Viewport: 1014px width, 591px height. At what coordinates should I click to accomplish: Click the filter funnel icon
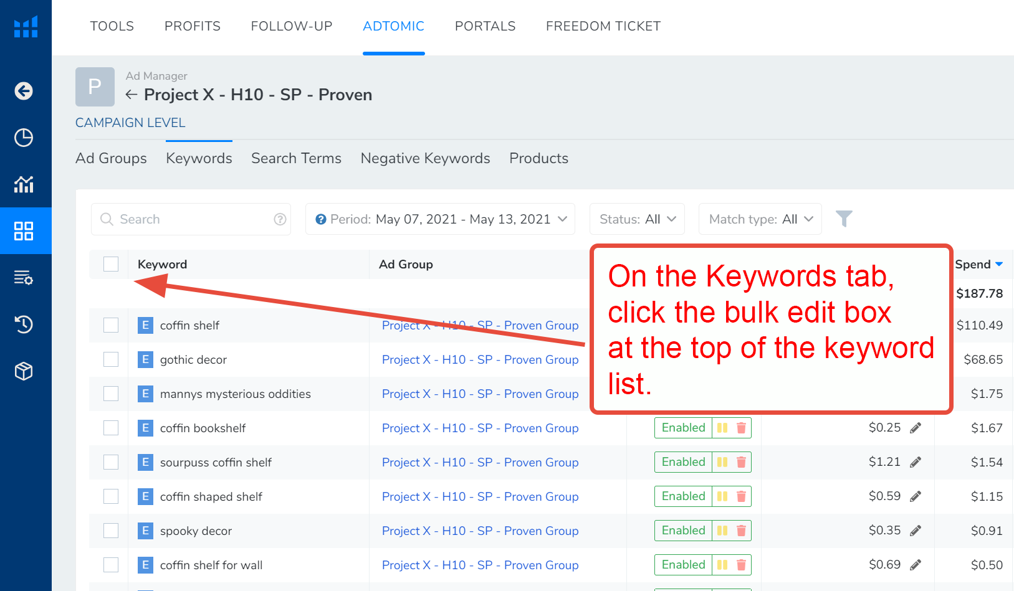[844, 219]
